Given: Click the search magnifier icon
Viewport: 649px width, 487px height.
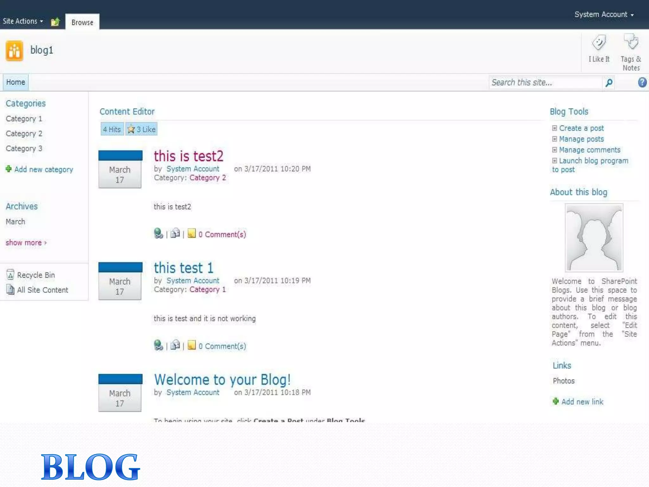Looking at the screenshot, I should pyautogui.click(x=609, y=83).
